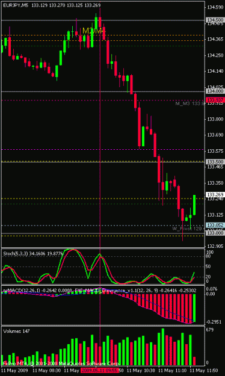225x376 pixels.
Task: Click the 133.350 price axis value
Action: pos(215,183)
